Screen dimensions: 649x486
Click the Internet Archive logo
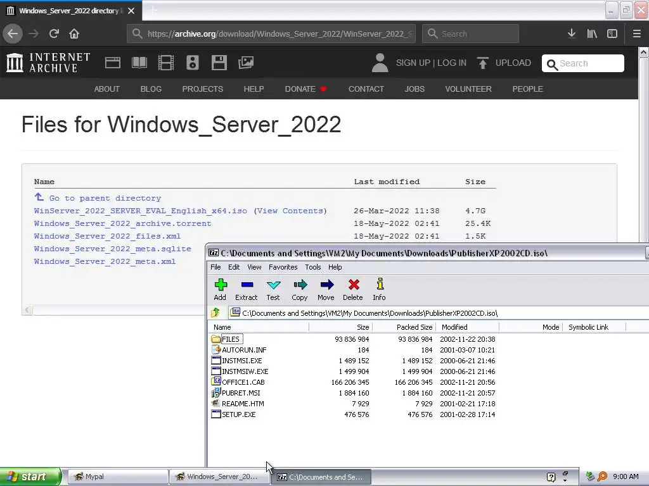point(48,63)
